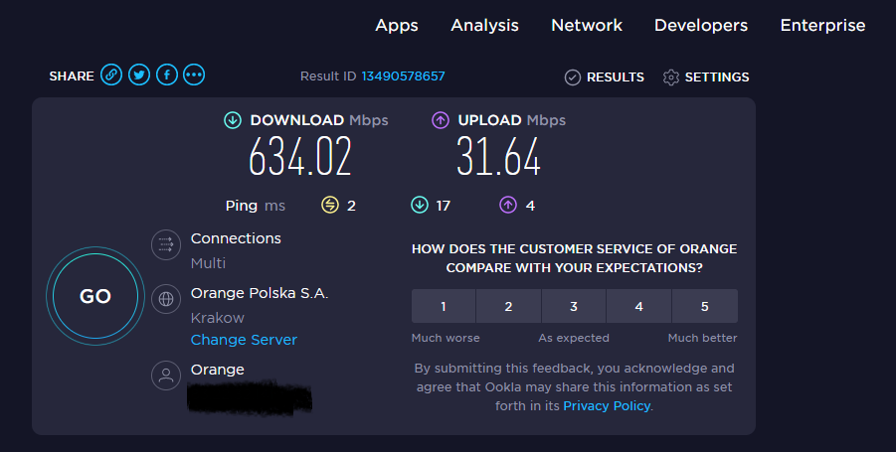This screenshot has height=452, width=896.
Task: Click the Orange user profile icon
Action: [166, 376]
